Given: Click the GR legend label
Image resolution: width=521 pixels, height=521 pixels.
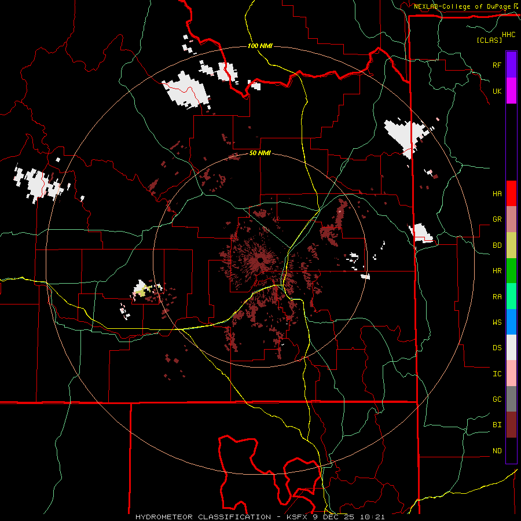Looking at the screenshot, I should pos(497,219).
